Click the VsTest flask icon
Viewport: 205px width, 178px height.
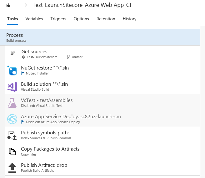coord(12,103)
